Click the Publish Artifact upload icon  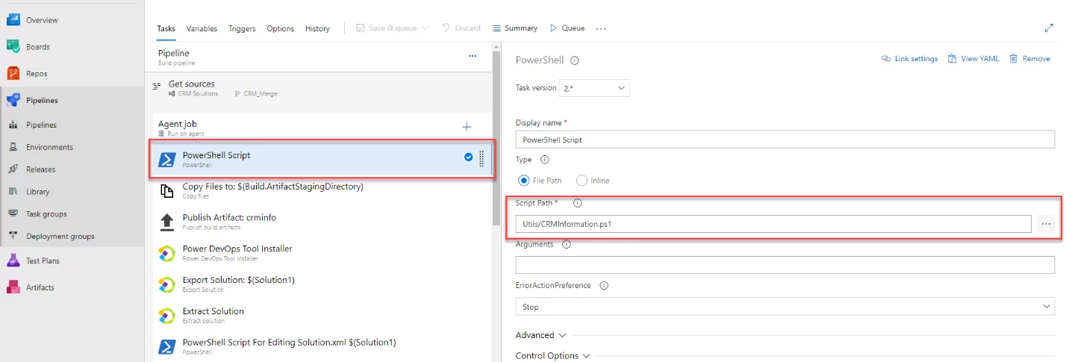click(167, 222)
